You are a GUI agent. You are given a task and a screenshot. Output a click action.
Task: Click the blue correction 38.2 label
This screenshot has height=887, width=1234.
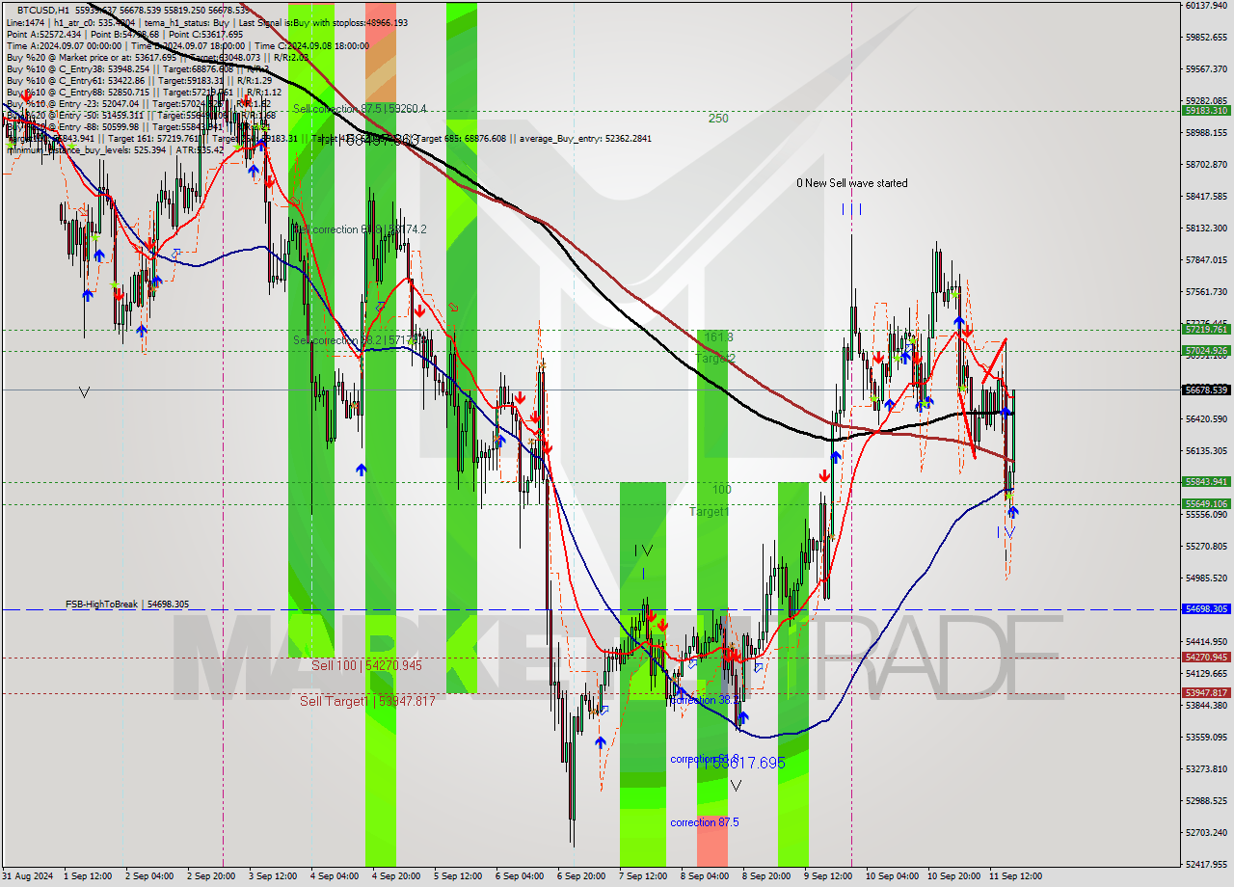705,700
